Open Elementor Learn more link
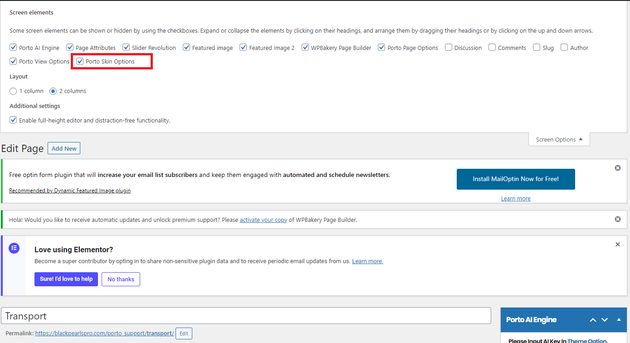The image size is (630, 343). pyautogui.click(x=367, y=261)
